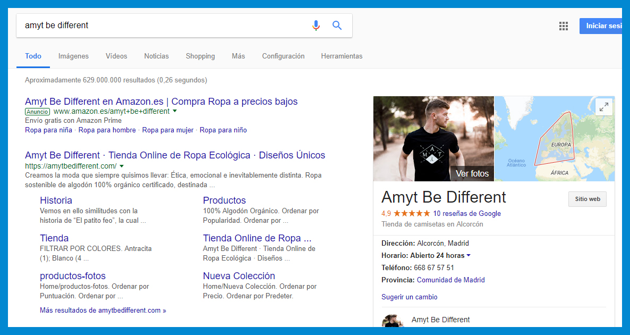
Task: Click the phone number 668 67 57 51
Action: pyautogui.click(x=434, y=268)
